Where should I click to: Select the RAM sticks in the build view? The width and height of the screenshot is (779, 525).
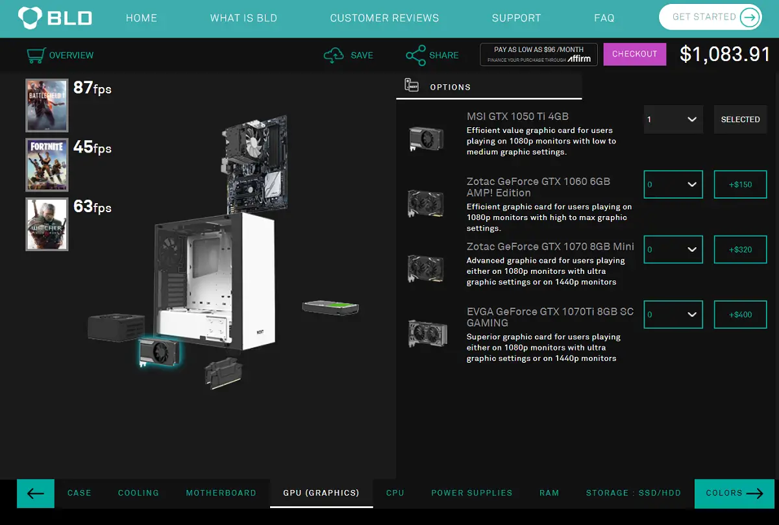pos(223,373)
